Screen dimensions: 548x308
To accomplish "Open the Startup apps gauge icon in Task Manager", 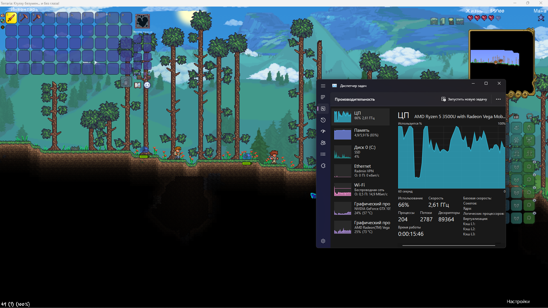I will [323, 131].
